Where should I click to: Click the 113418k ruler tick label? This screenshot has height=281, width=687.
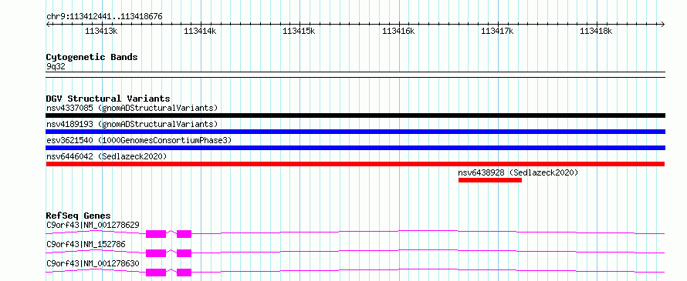[597, 31]
